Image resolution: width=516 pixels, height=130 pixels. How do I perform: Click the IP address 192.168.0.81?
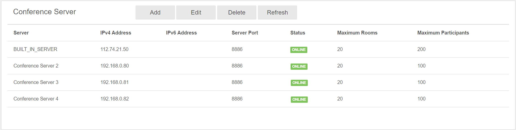pyautogui.click(x=114, y=82)
